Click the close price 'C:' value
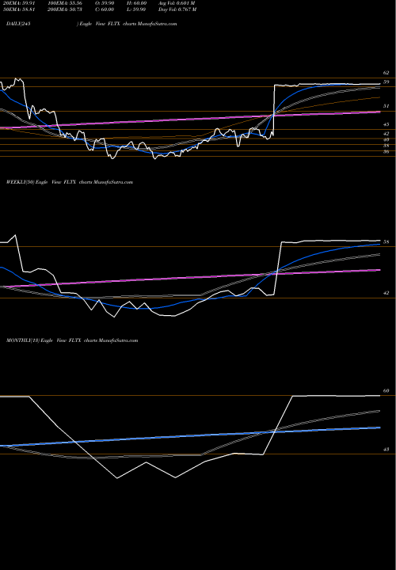This screenshot has width=396, height=570. 105,9
